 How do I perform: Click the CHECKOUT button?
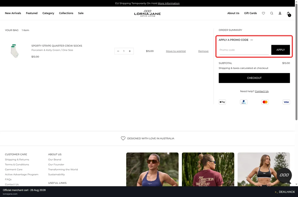254,78
